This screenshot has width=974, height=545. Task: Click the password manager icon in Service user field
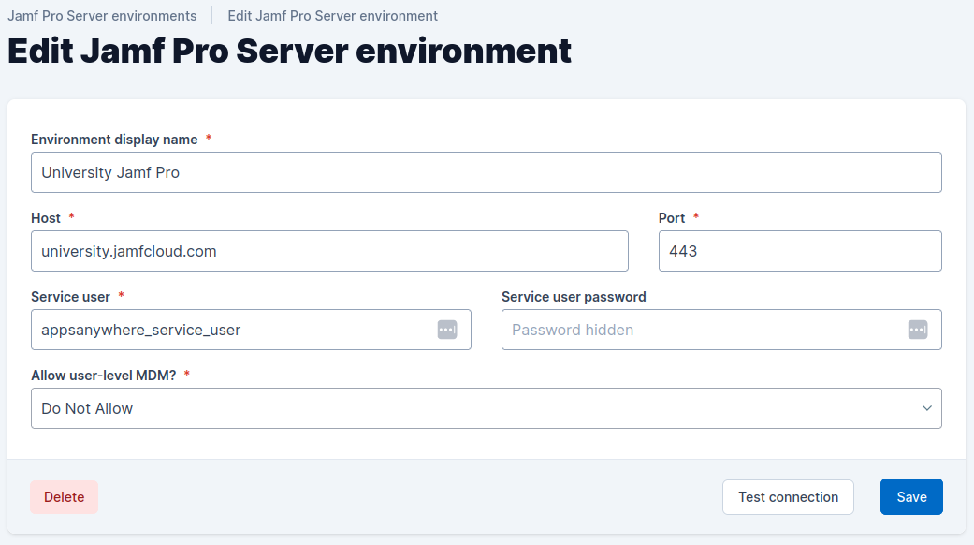coord(447,330)
